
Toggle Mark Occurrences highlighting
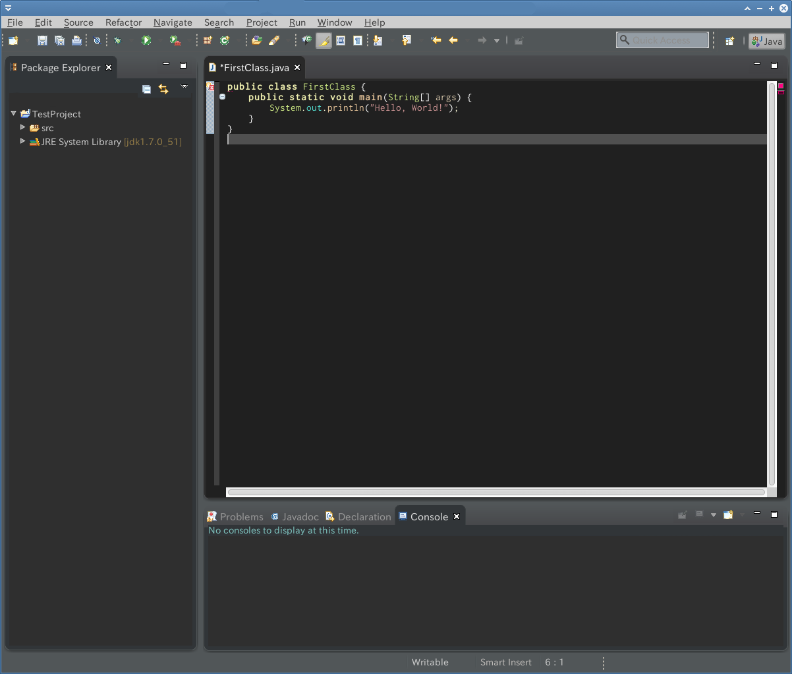click(x=324, y=40)
